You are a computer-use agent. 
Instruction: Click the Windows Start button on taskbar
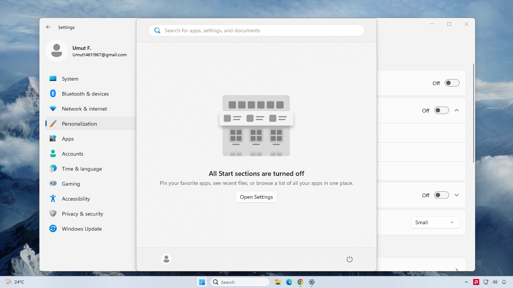(x=202, y=282)
